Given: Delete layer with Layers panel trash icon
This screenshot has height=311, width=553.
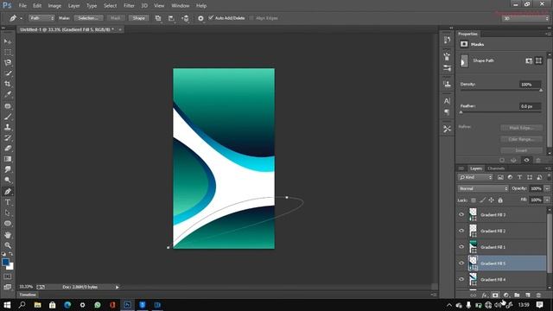Looking at the screenshot, I should point(538,295).
